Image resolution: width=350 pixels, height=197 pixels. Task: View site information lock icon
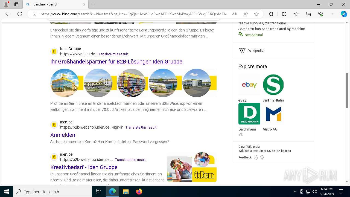click(34, 14)
